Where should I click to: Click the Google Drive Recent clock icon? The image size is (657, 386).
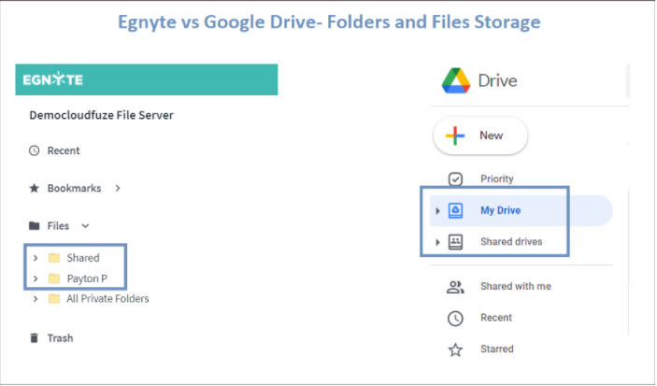[455, 318]
